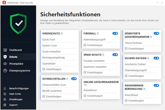
Task: Toggle the Ransomware Bereinigung switch
Action: pyautogui.click(x=156, y=86)
